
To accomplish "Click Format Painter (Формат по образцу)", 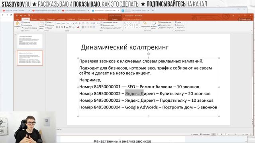I will 29,28.
